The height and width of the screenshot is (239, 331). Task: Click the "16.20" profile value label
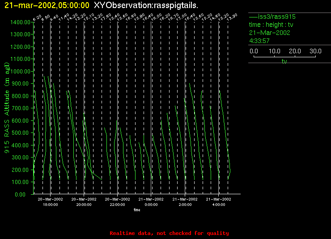(x=165, y=17)
